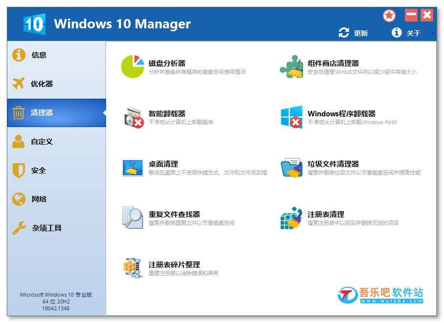Click the Microsoft Windows 10 专业版 text
This screenshot has width=444, height=323.
[56, 295]
